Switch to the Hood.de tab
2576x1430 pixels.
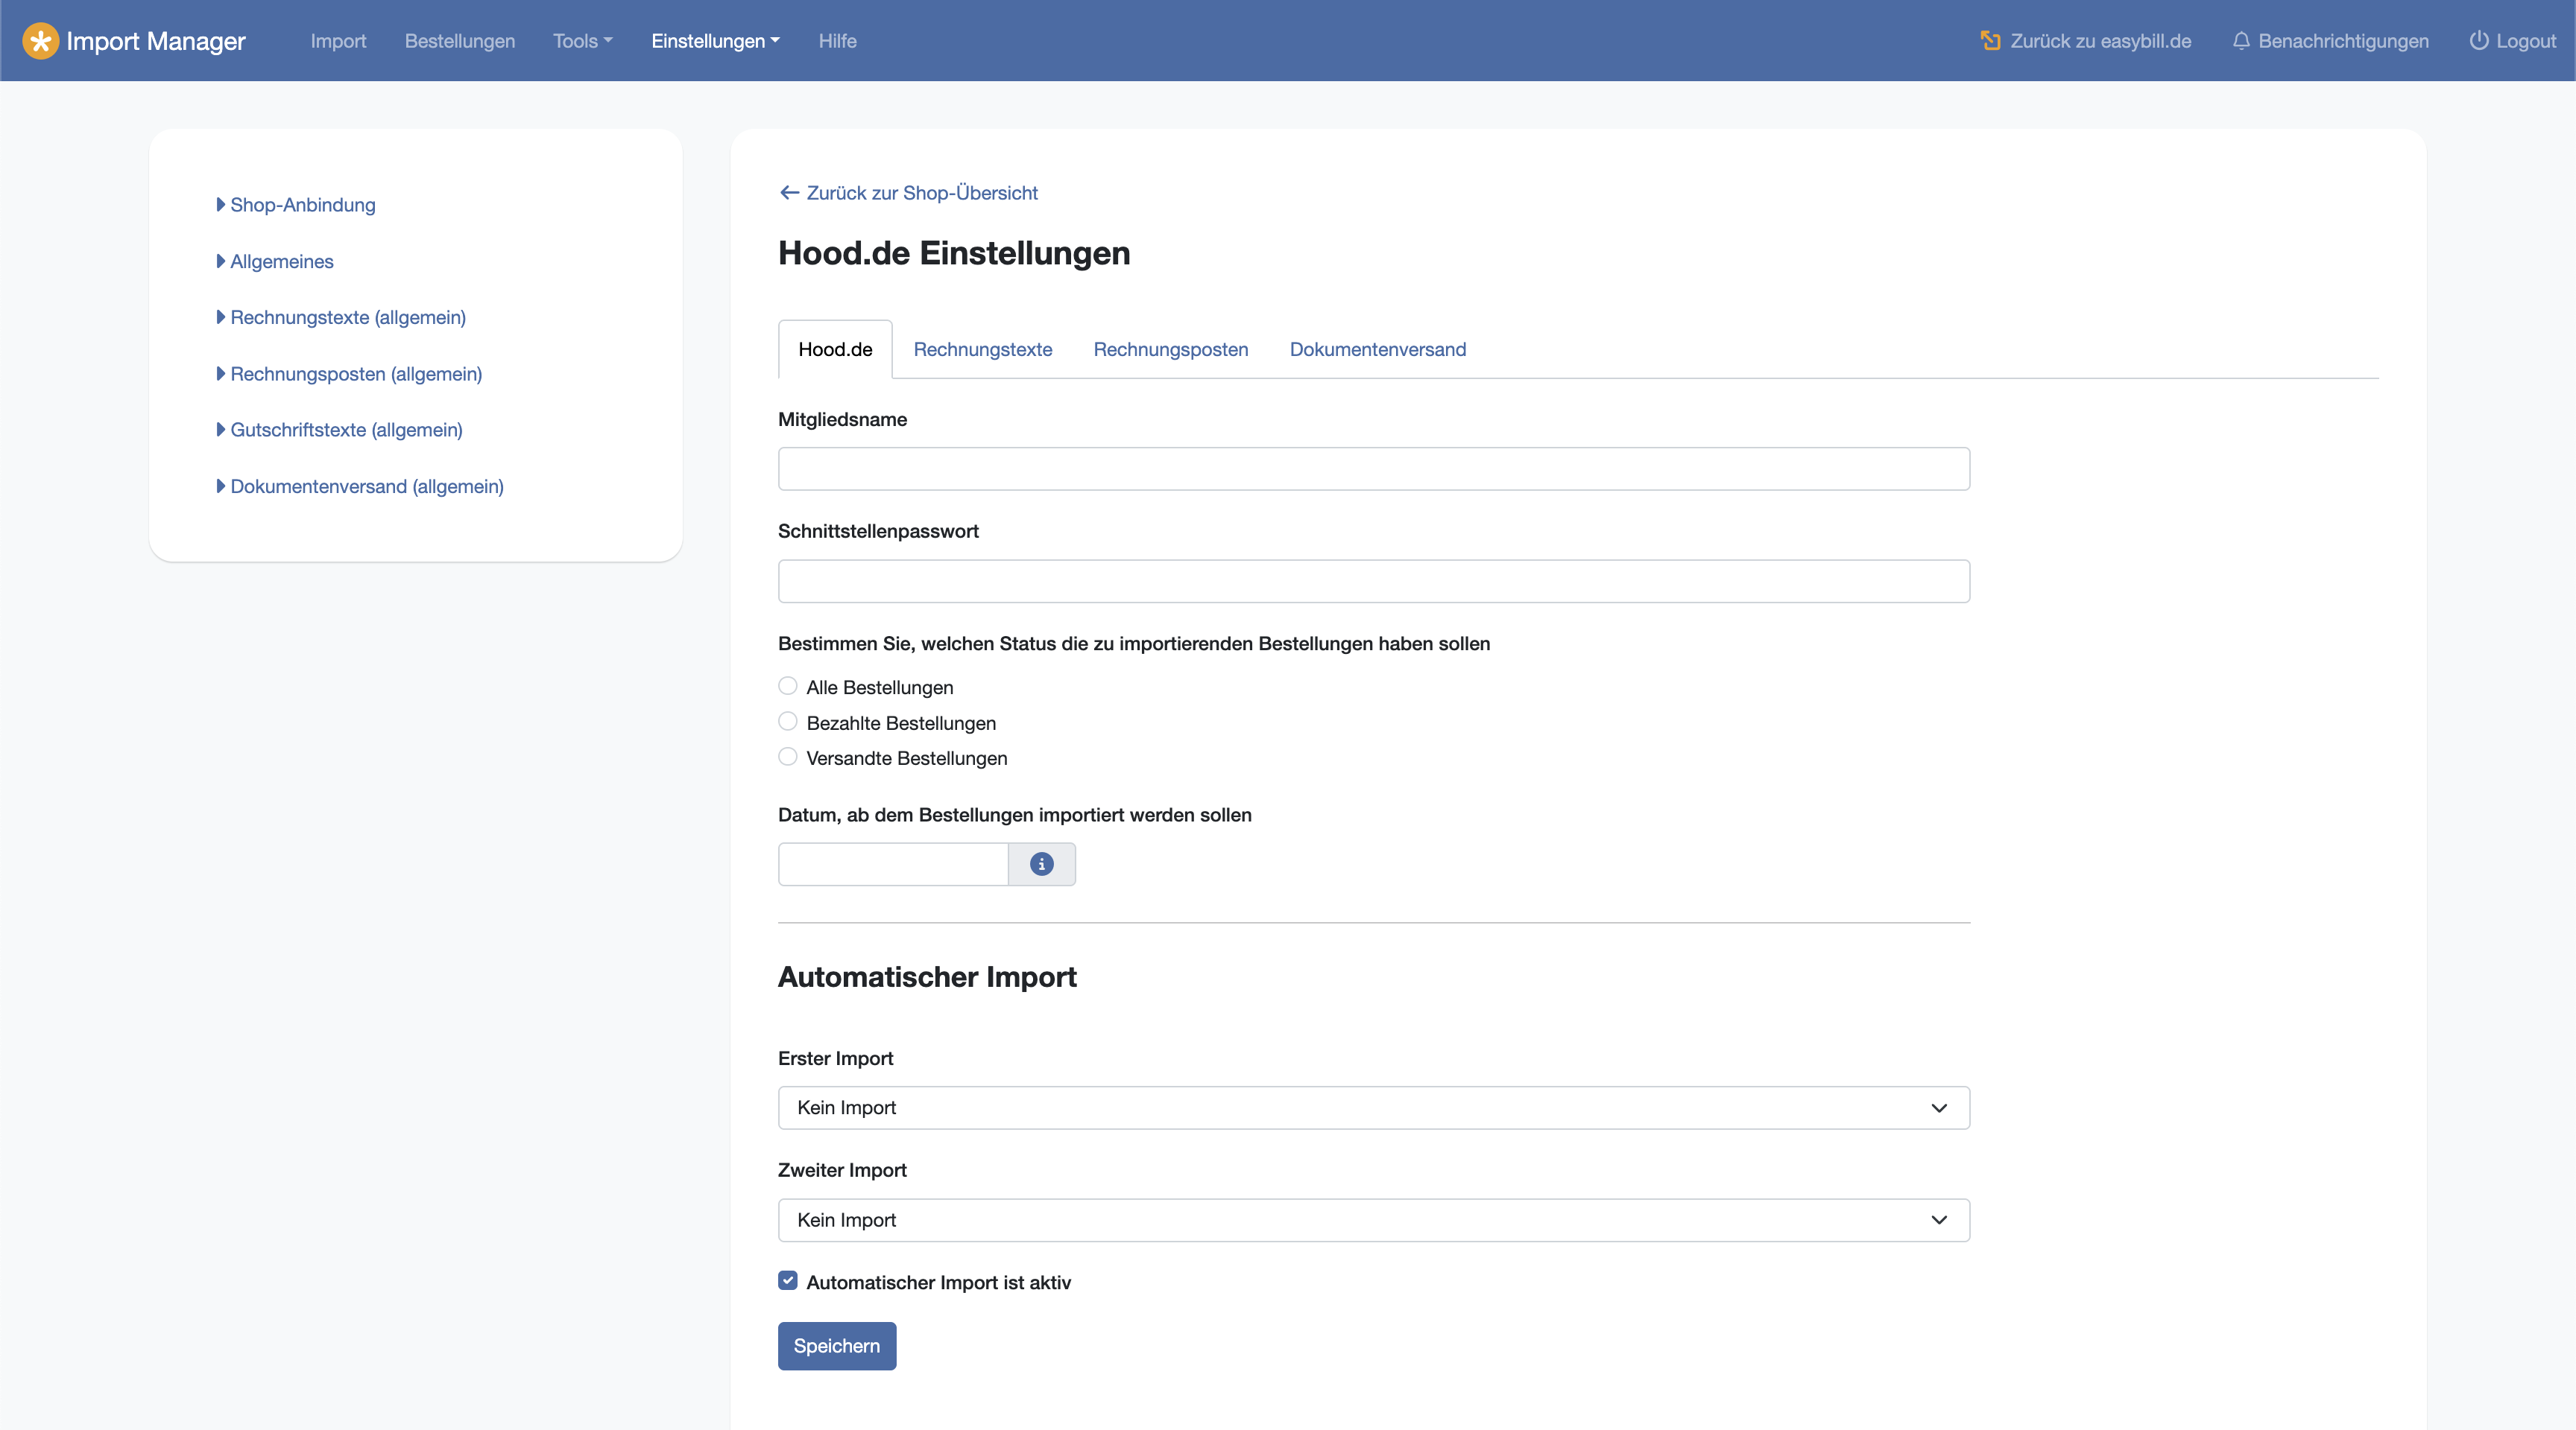(835, 350)
